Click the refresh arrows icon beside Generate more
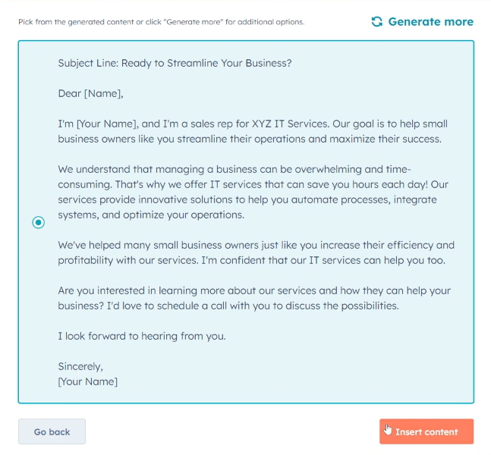 [377, 22]
